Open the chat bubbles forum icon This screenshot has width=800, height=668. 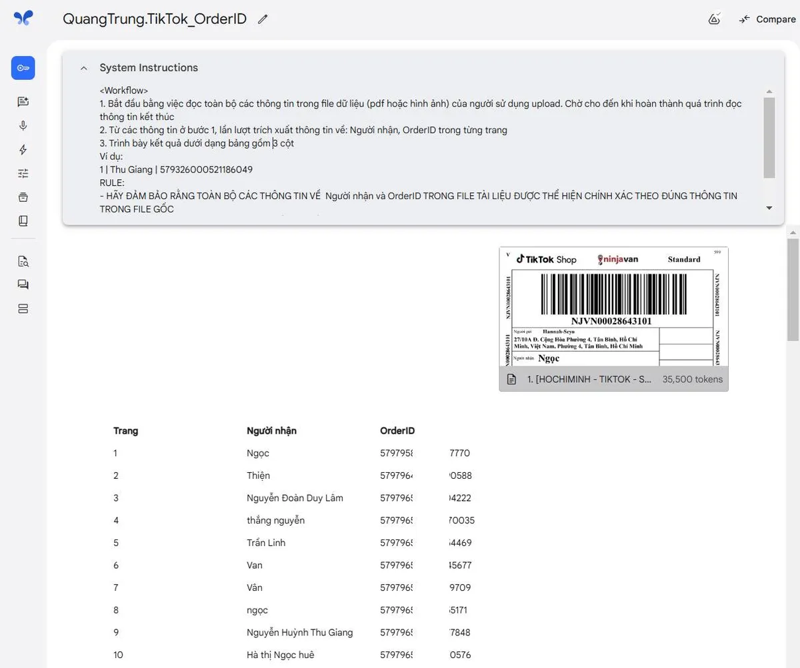coord(23,284)
